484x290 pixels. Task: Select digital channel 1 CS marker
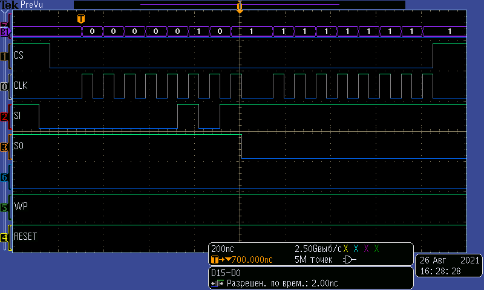point(5,56)
